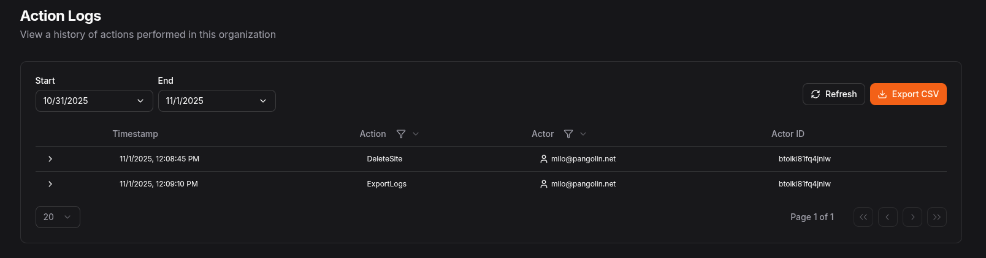986x258 pixels.
Task: Expand the DeleteSite log row
Action: [x=50, y=159]
